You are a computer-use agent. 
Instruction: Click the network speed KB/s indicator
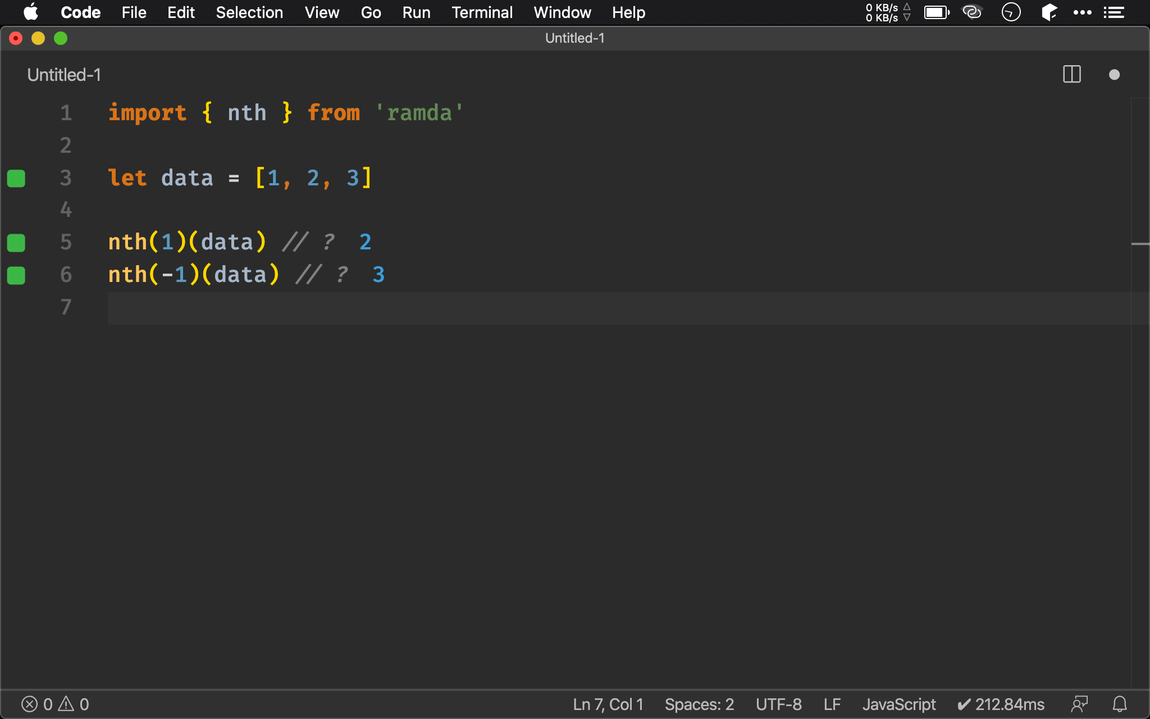888,12
